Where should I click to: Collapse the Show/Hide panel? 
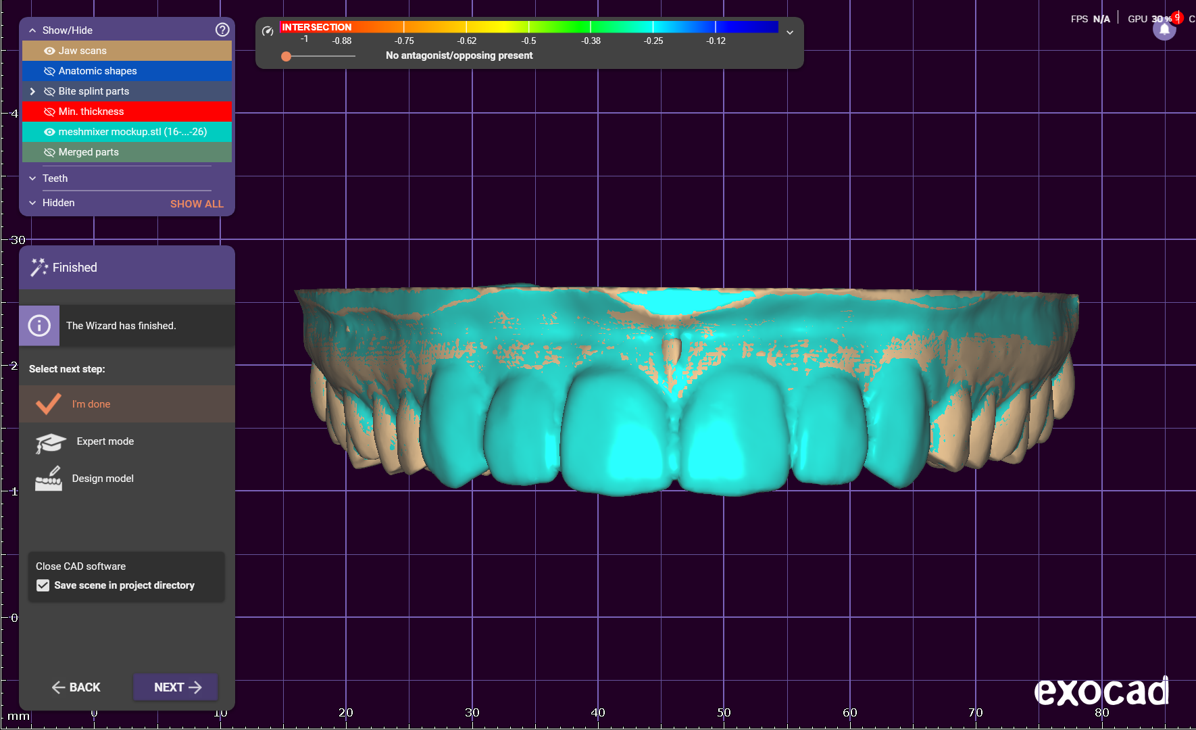pyautogui.click(x=32, y=30)
